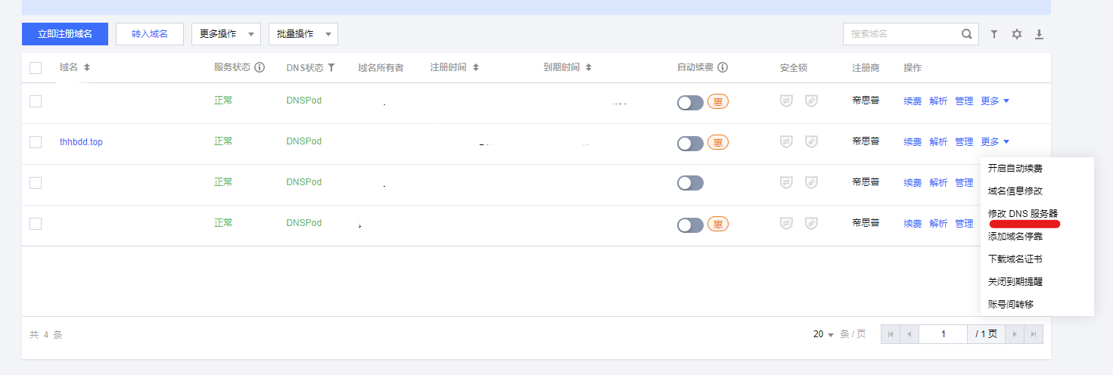Click DNS状态 column filter icon
This screenshot has height=375, width=1113.
click(x=331, y=67)
